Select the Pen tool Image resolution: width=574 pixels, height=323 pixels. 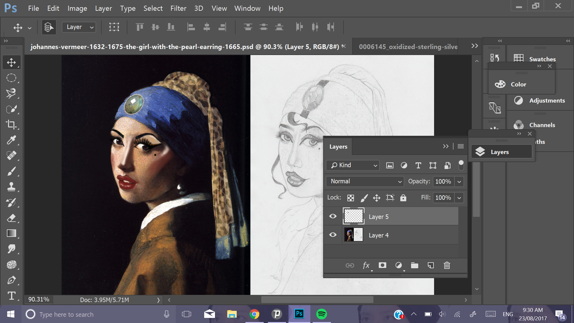[11, 280]
